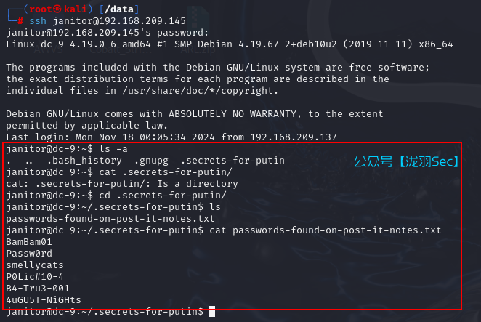Click the Passw0rd text line
481x322 pixels.
(x=29, y=254)
